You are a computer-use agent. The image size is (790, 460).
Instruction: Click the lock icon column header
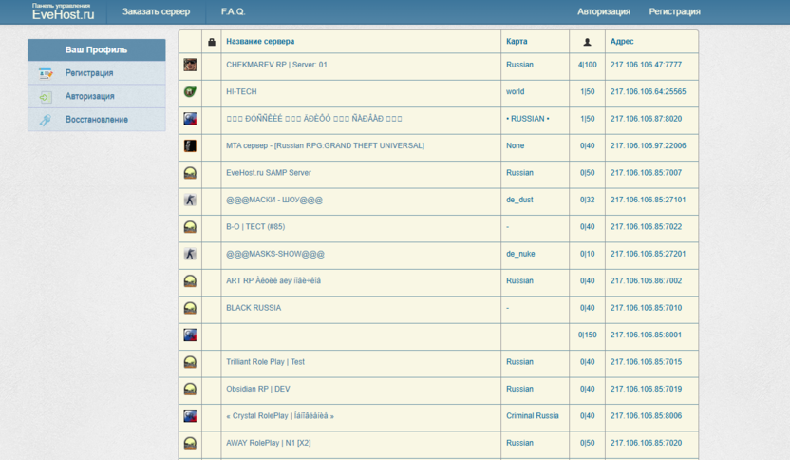tap(212, 42)
